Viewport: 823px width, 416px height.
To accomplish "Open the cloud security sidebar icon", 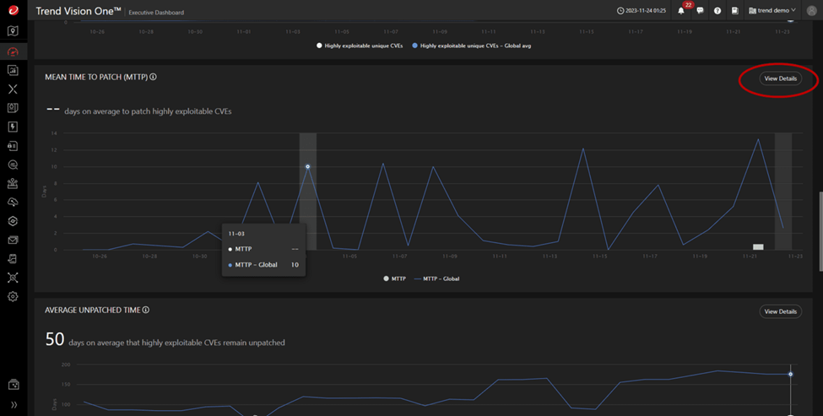I will pyautogui.click(x=13, y=203).
